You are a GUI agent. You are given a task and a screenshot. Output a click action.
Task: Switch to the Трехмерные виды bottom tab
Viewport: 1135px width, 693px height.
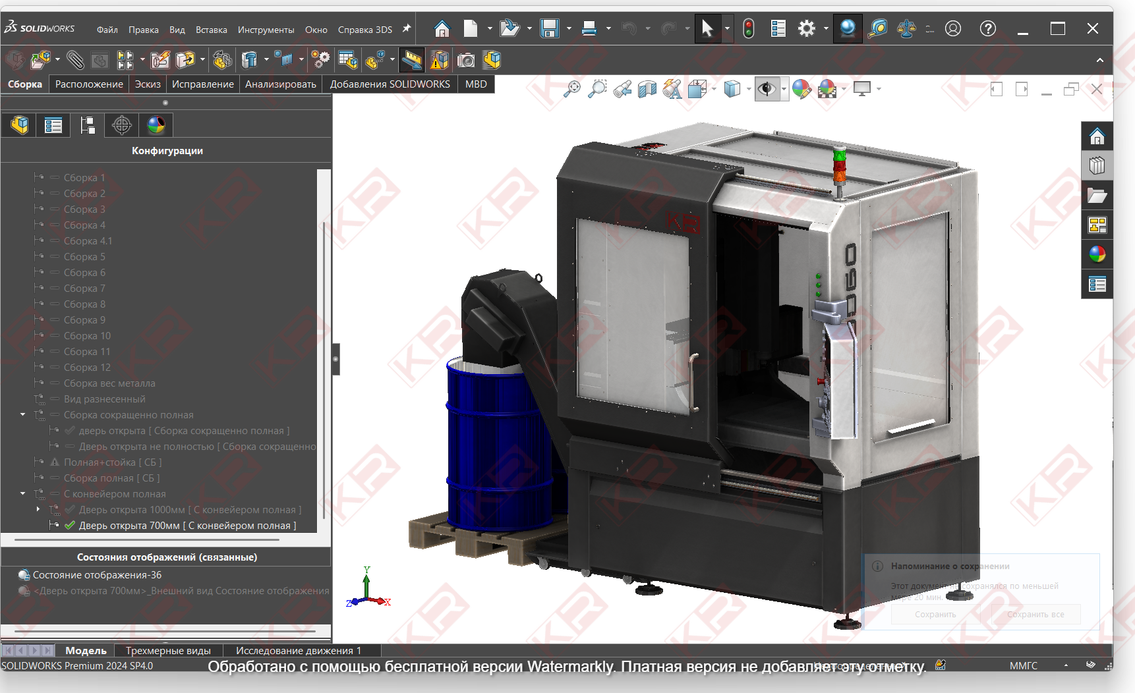point(168,651)
